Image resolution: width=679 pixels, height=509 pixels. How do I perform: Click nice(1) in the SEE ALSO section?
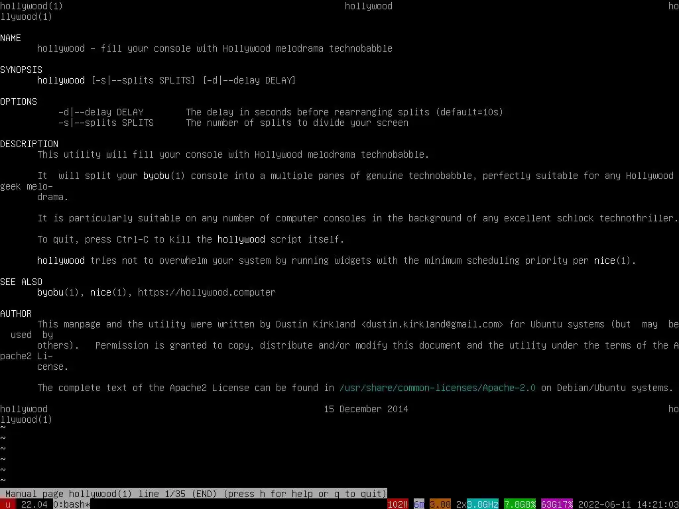click(108, 292)
